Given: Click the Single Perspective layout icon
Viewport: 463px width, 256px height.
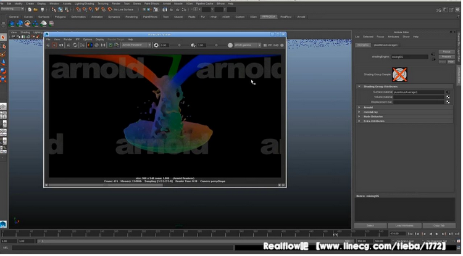Looking at the screenshot, I should [x=3, y=107].
